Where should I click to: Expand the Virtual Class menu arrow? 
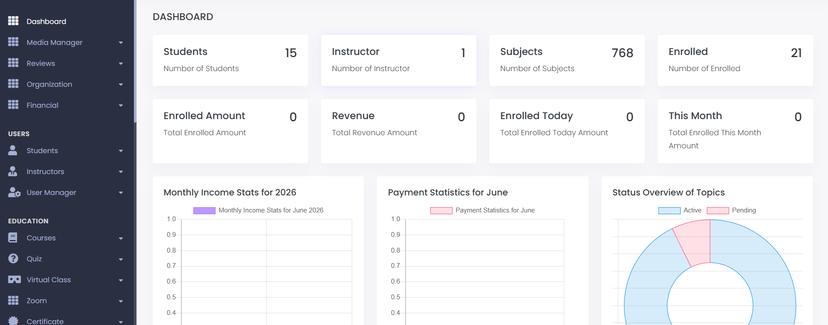pos(121,281)
